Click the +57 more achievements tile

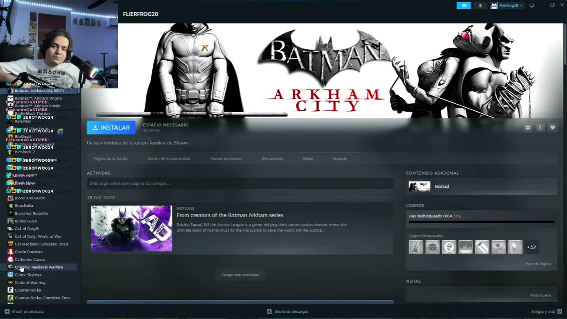pyautogui.click(x=532, y=247)
